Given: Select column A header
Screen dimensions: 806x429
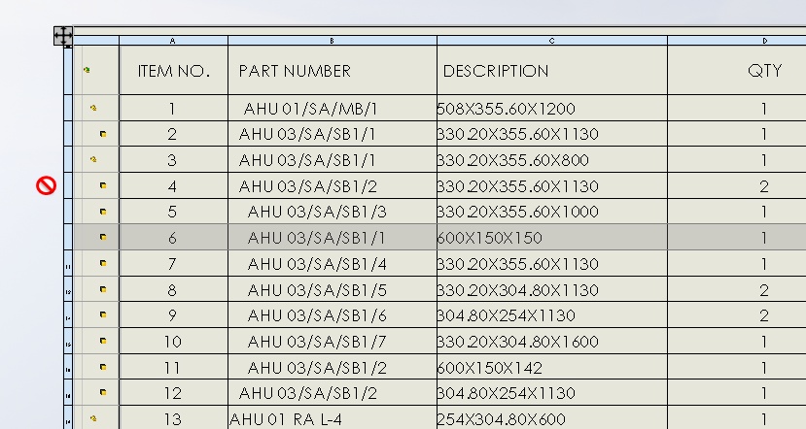Looking at the screenshot, I should (173, 41).
